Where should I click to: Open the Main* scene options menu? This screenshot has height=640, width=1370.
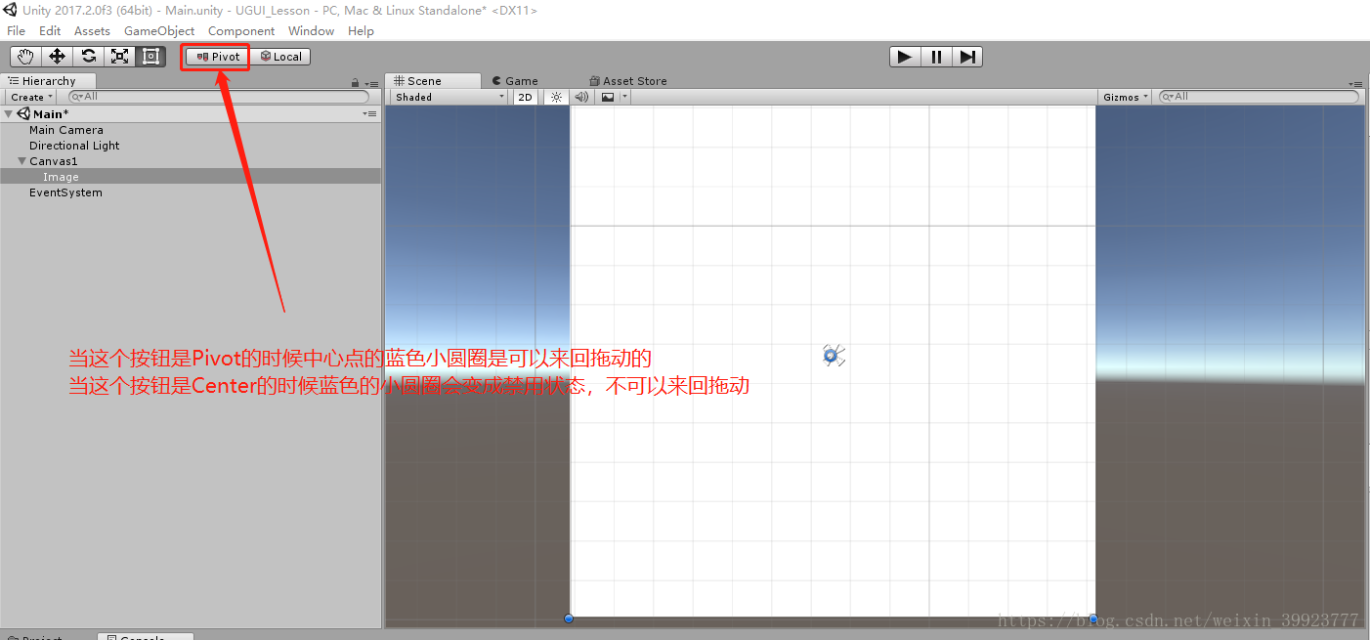click(370, 114)
